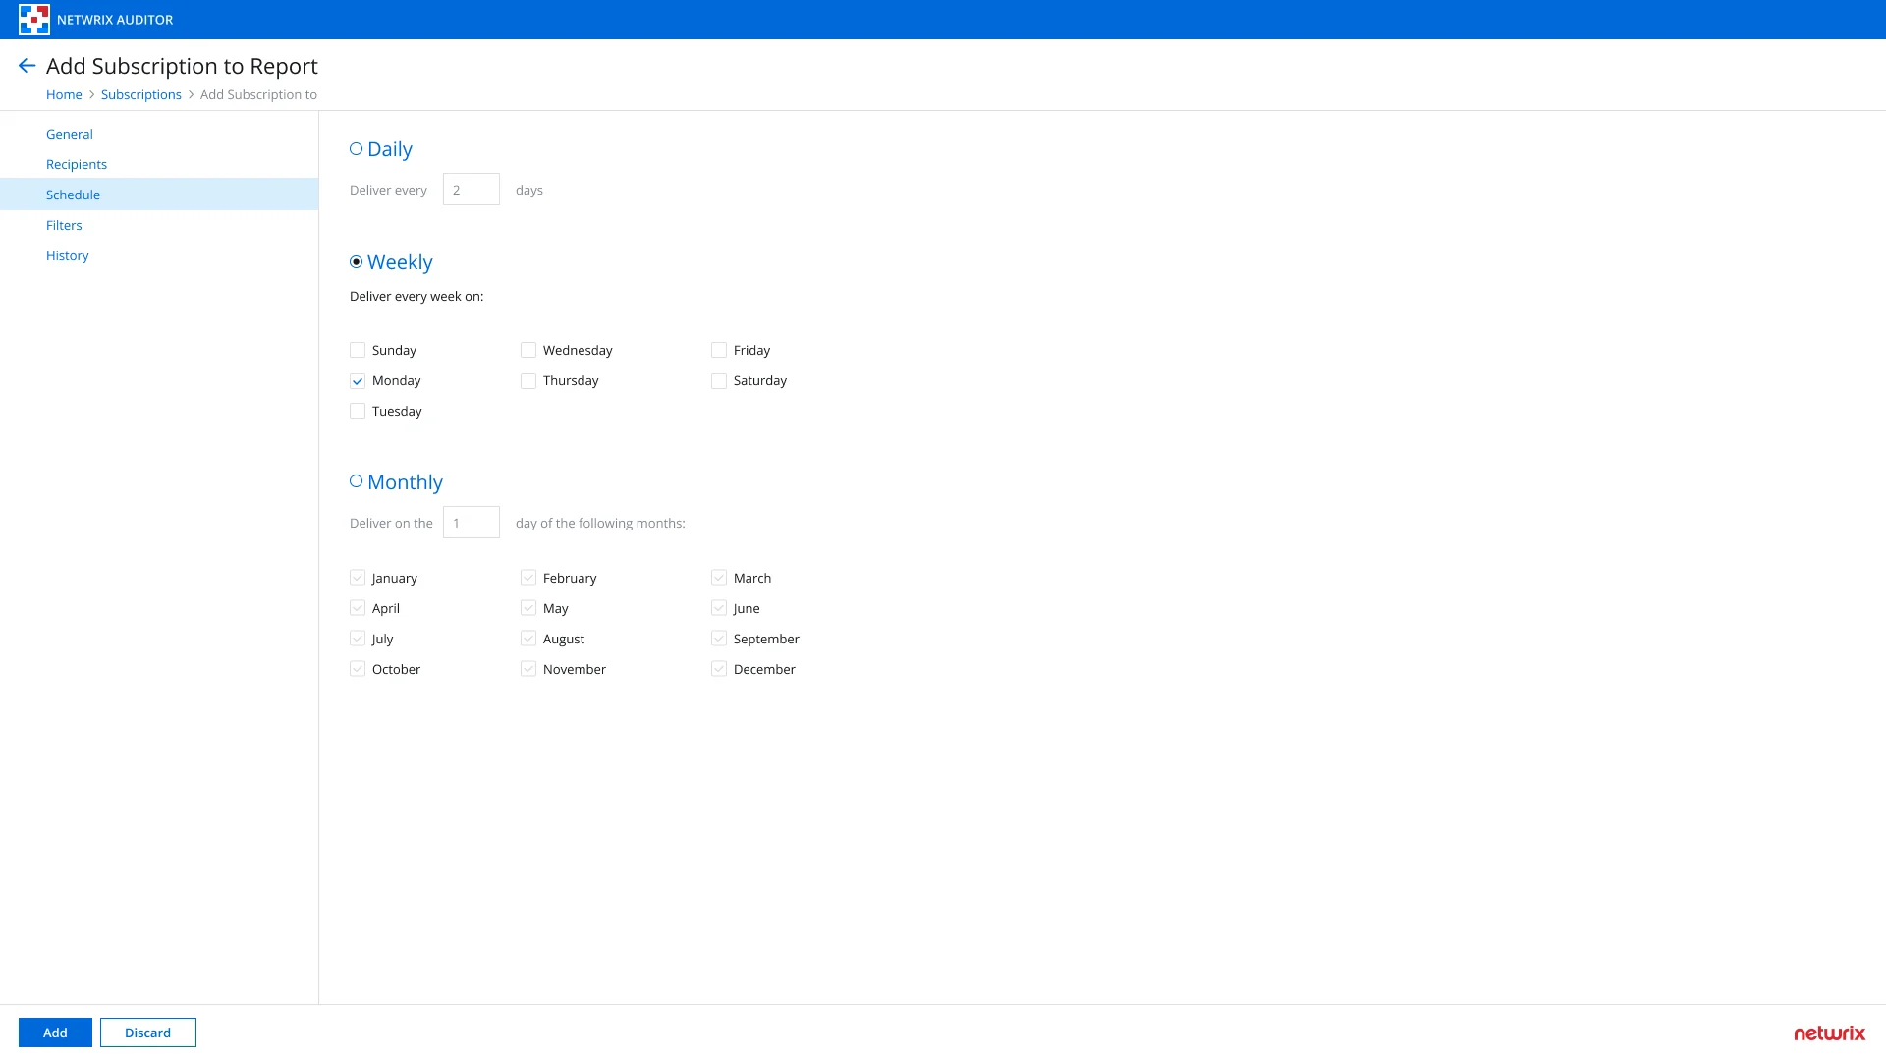Enable delivery on Wednesday
This screenshot has width=1886, height=1061.
pyautogui.click(x=528, y=350)
